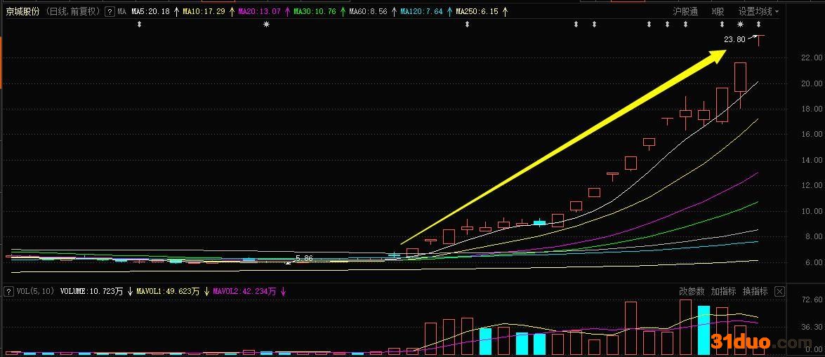Click 加指标 to add an indicator
Viewport: 825px width, 357px height.
(x=723, y=291)
